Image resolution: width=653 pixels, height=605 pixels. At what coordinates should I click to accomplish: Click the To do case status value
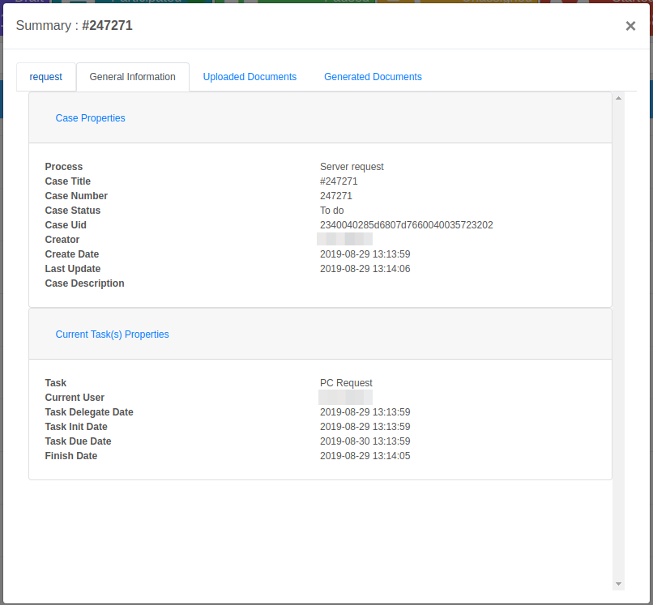[x=331, y=211]
